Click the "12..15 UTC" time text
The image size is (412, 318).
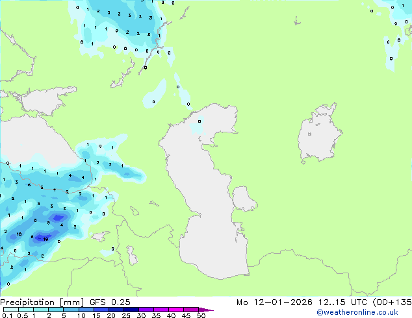(x=343, y=302)
